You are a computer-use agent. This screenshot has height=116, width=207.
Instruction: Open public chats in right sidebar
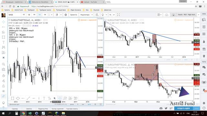click(x=204, y=67)
